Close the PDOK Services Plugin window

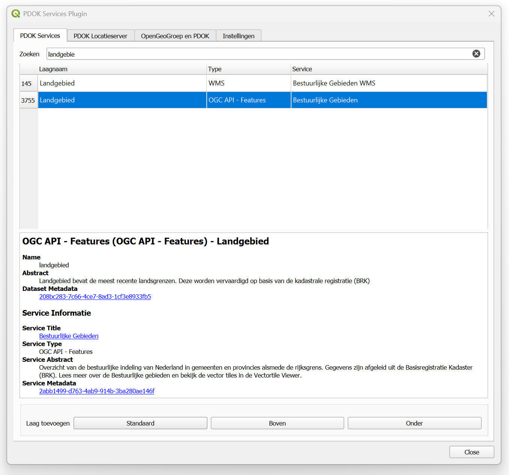[x=491, y=14]
